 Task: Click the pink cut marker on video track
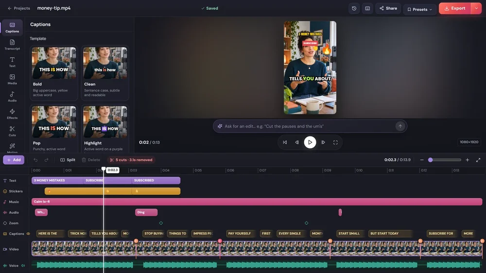220,241
